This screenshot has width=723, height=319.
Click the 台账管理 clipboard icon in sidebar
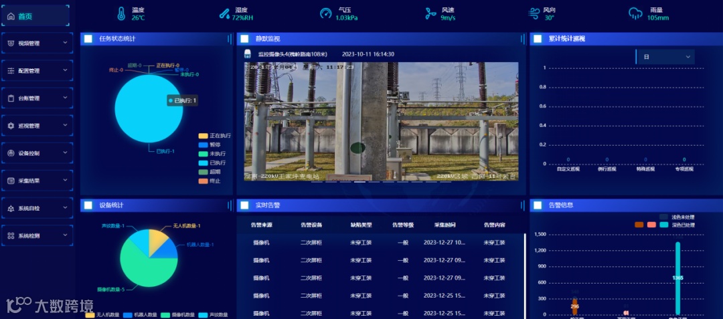pos(11,98)
